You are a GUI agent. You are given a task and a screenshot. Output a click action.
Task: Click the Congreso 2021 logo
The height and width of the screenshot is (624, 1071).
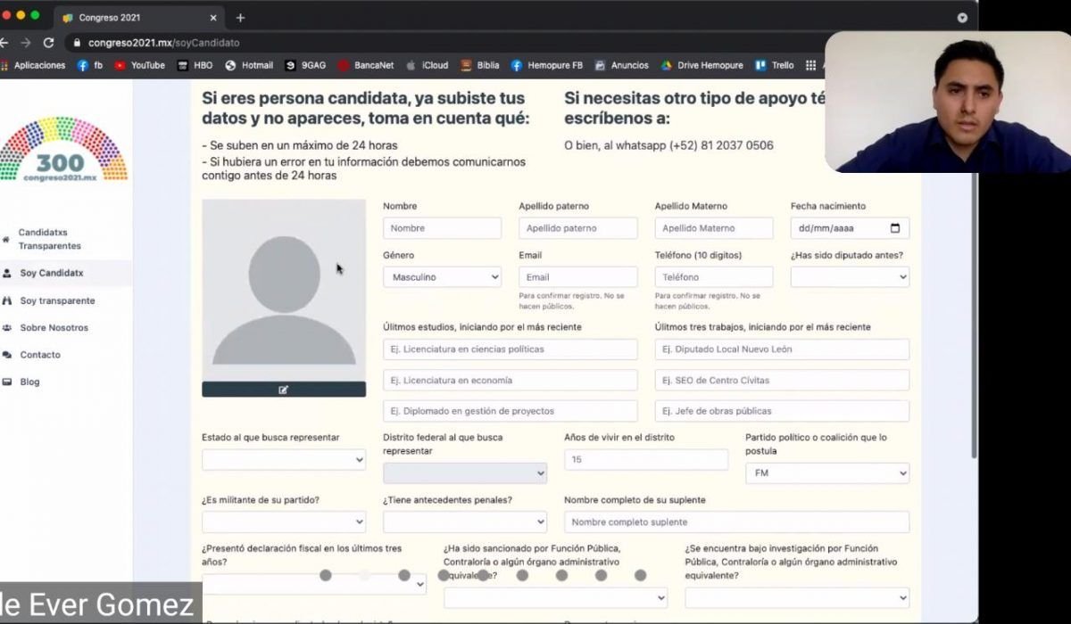[62, 149]
